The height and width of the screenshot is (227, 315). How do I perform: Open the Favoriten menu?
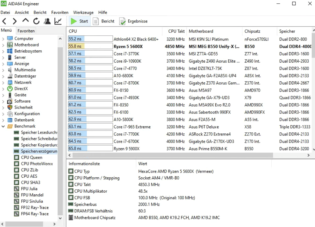tap(60, 12)
